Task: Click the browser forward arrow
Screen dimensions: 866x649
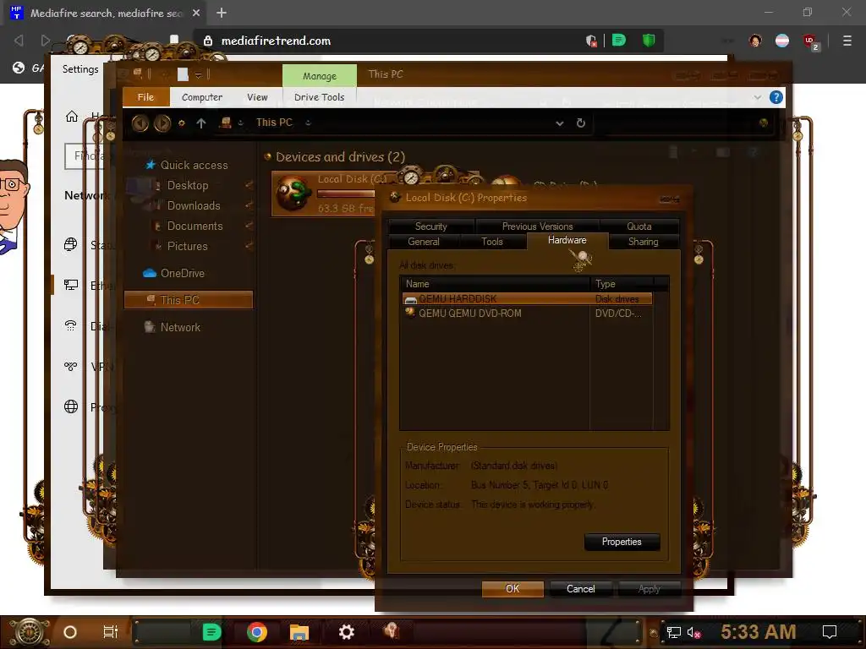Action: 46,41
